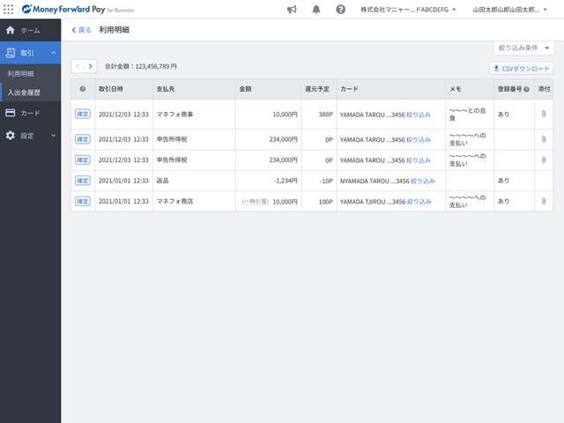
Task: Click 絞り込み link in マネフォ商事 row
Action: tap(419, 115)
